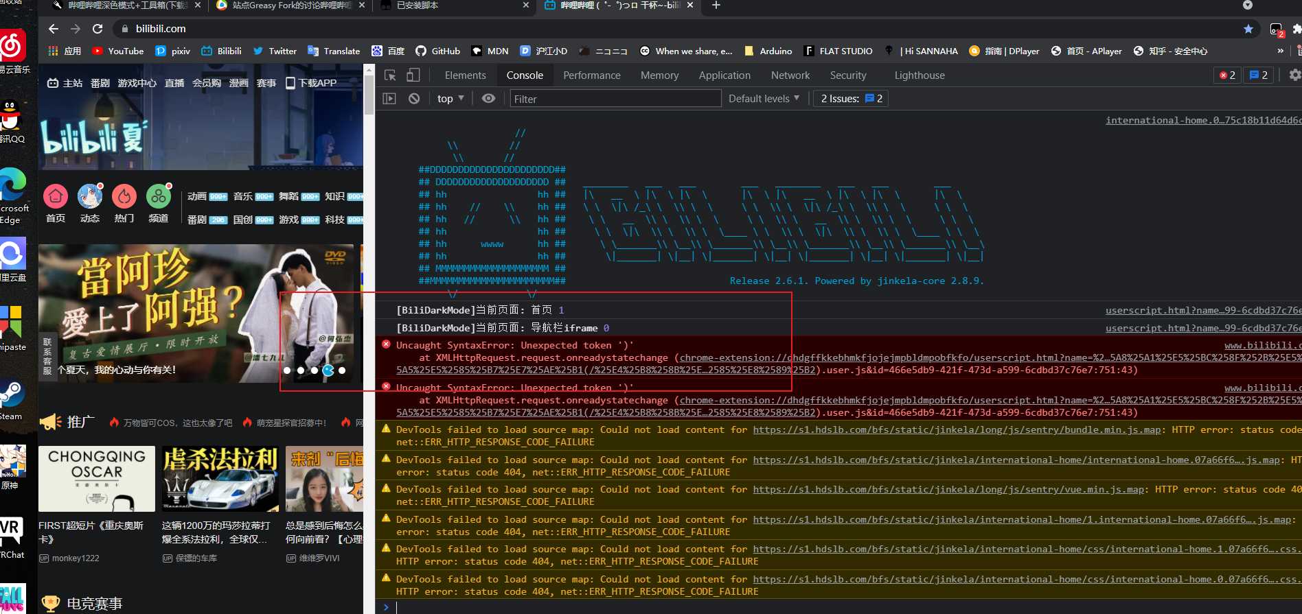This screenshot has width=1302, height=614.
Task: Open the DevTools settings gear
Action: [1294, 75]
